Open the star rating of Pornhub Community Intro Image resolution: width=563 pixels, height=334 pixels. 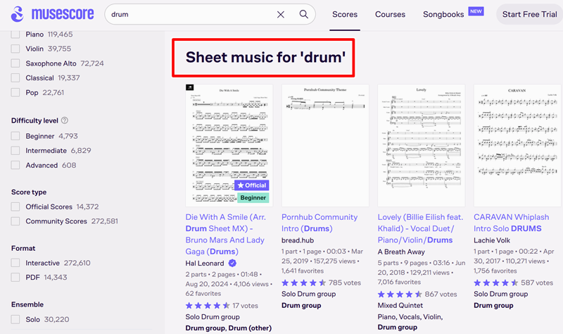coord(304,283)
